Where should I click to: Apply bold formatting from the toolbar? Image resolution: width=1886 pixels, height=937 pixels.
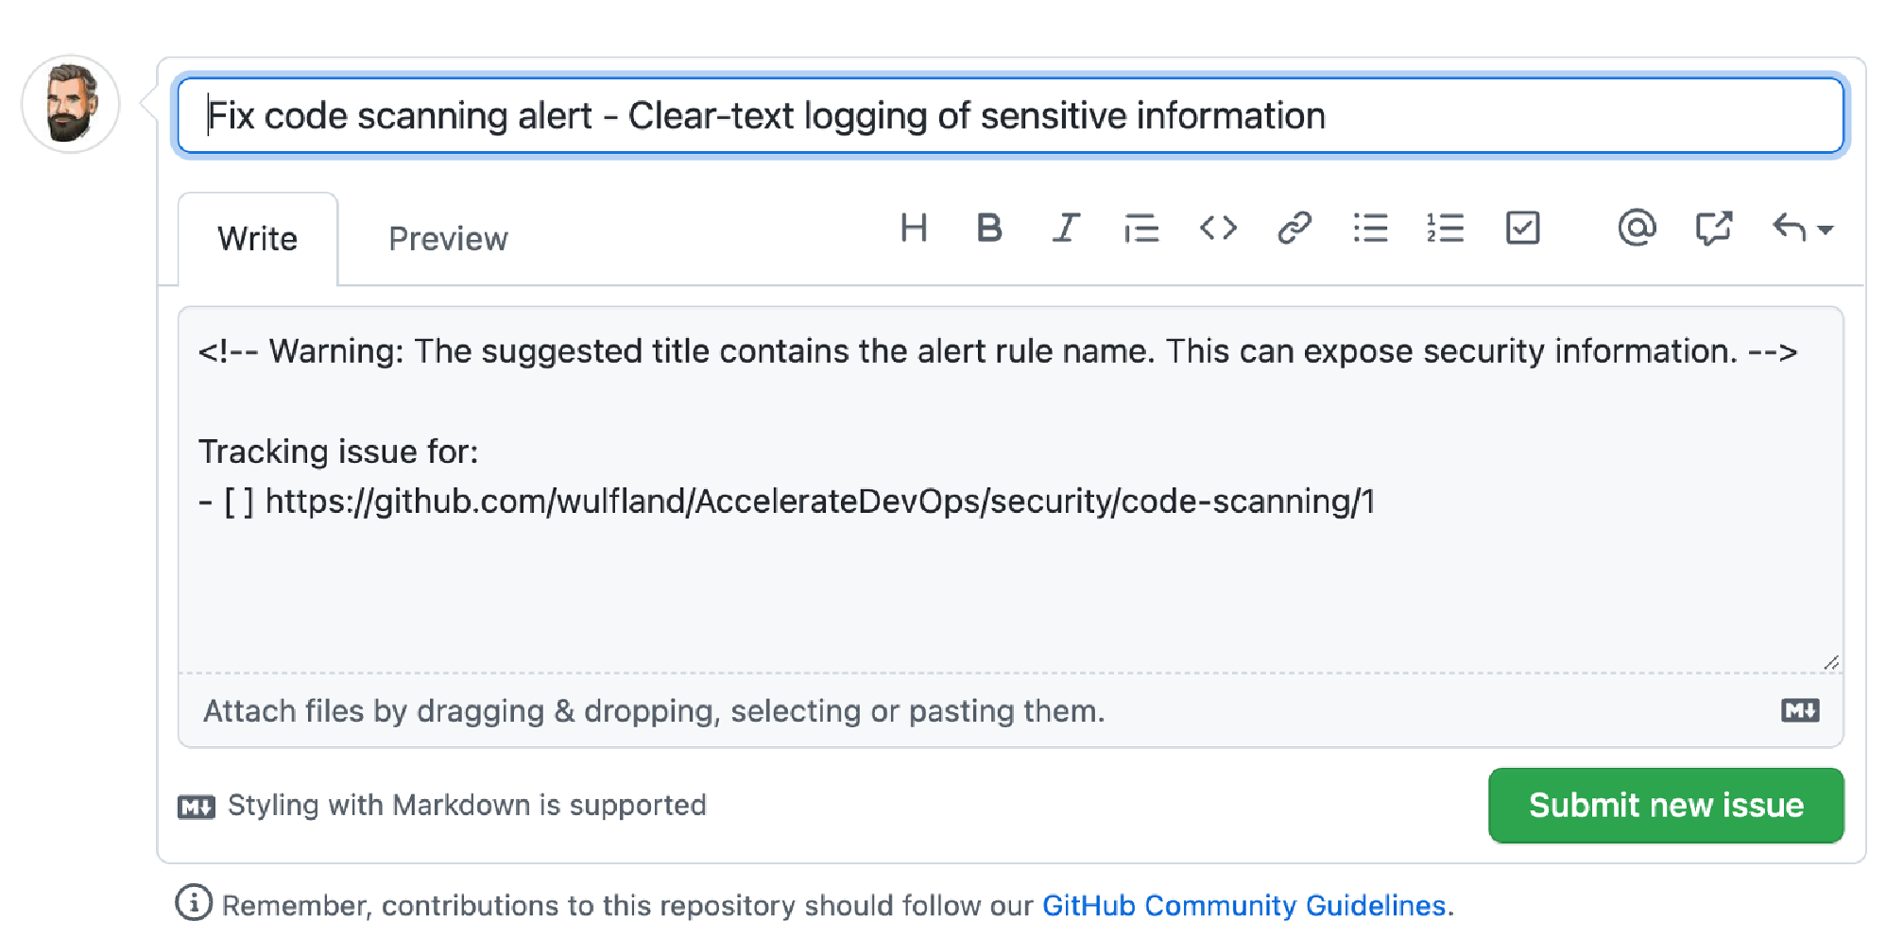coord(989,228)
